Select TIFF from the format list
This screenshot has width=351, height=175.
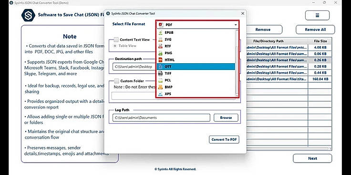[196, 73]
